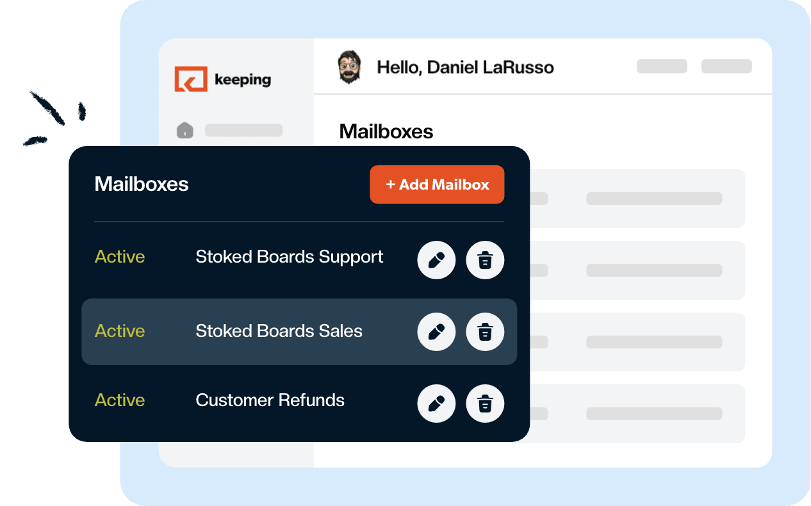Open the home icon in sidebar
The width and height of the screenshot is (811, 506).
[x=184, y=131]
